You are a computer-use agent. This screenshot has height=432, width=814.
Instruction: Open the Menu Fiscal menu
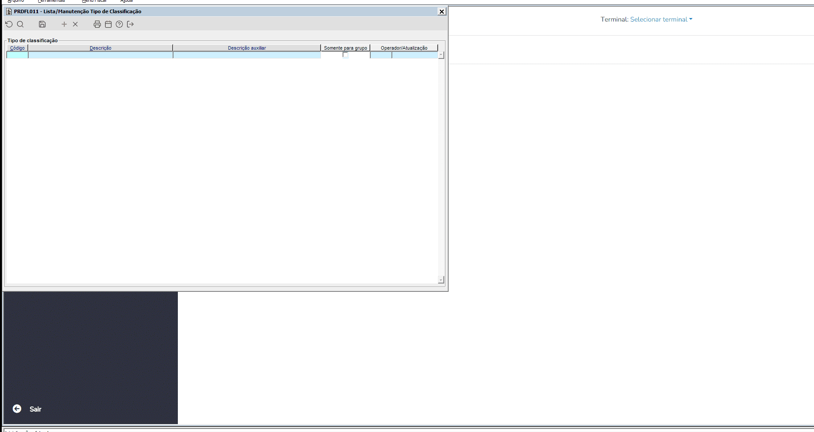(94, 1)
